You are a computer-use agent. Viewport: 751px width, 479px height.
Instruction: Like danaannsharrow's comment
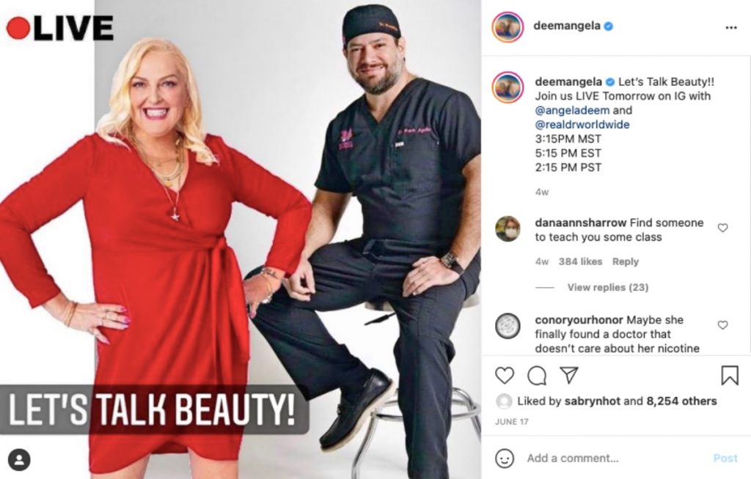point(722,228)
